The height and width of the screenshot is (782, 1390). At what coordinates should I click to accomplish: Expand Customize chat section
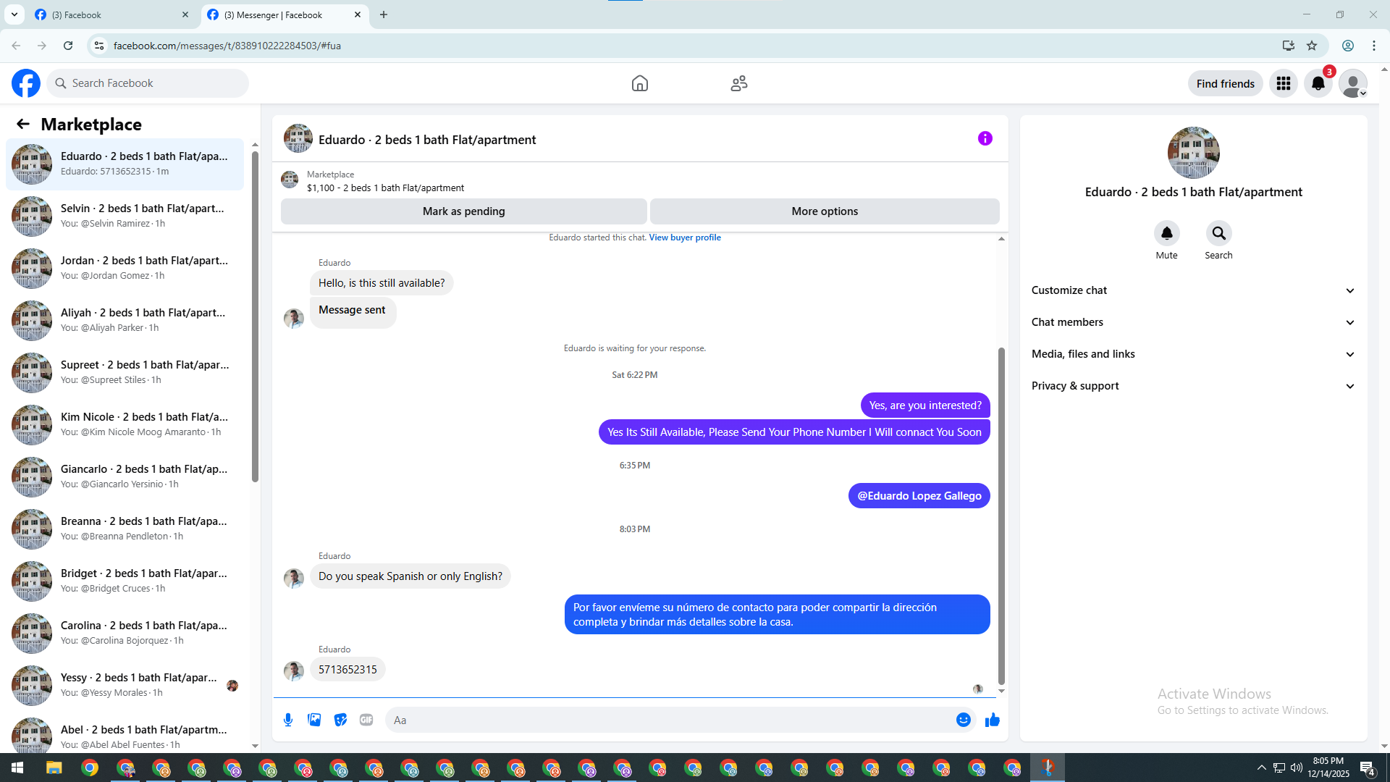(x=1192, y=290)
